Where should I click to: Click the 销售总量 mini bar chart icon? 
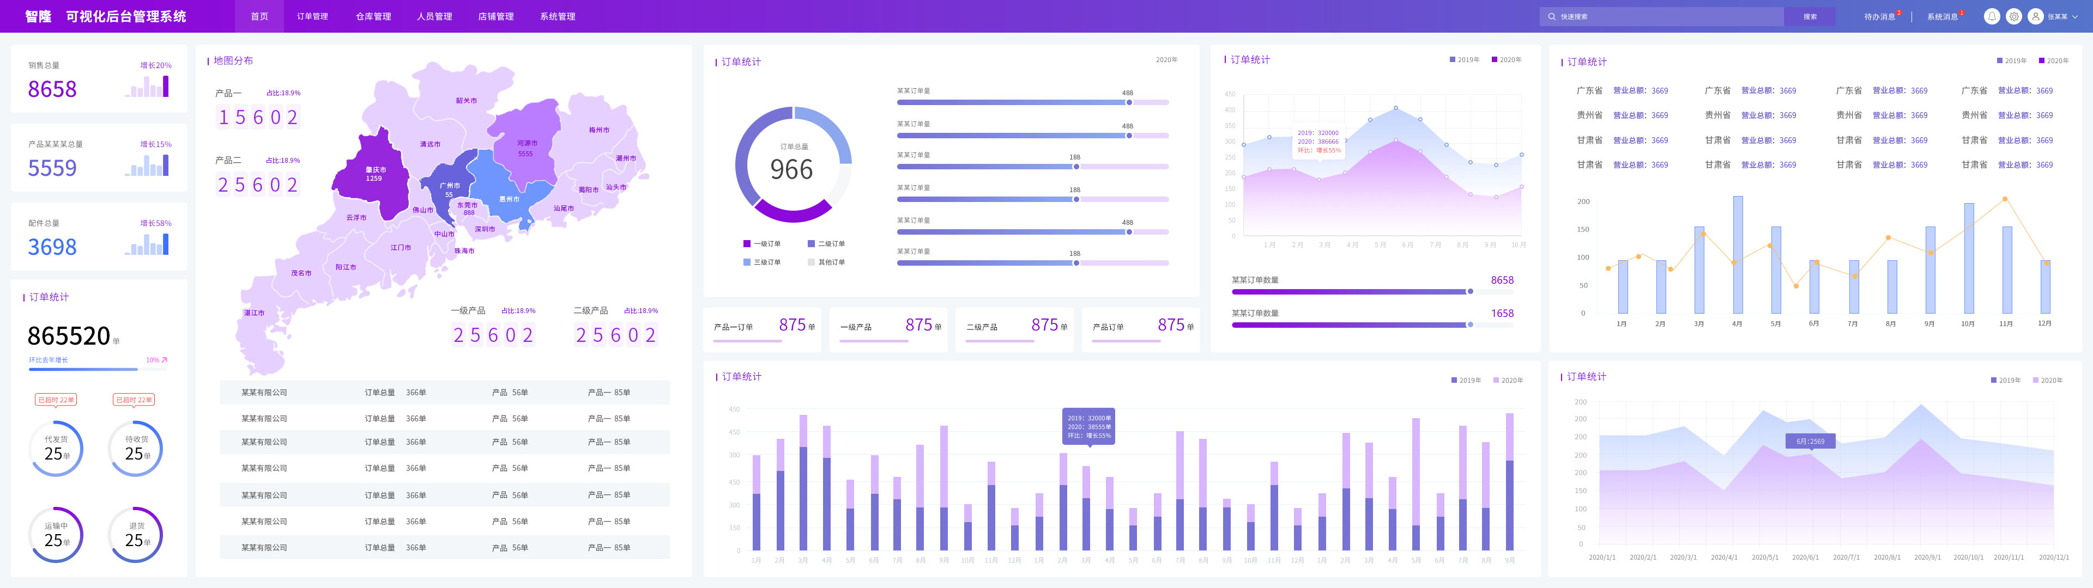point(147,87)
